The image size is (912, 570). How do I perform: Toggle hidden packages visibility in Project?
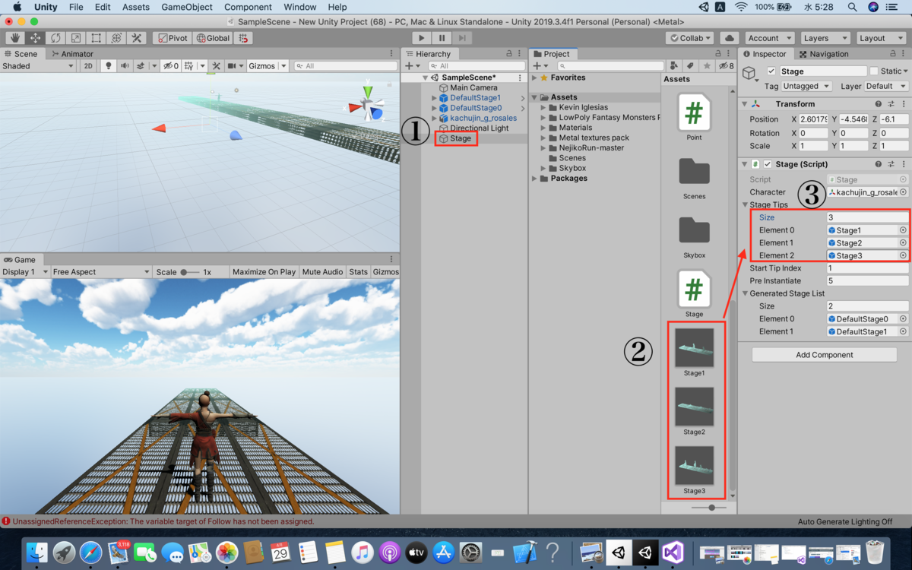[726, 66]
